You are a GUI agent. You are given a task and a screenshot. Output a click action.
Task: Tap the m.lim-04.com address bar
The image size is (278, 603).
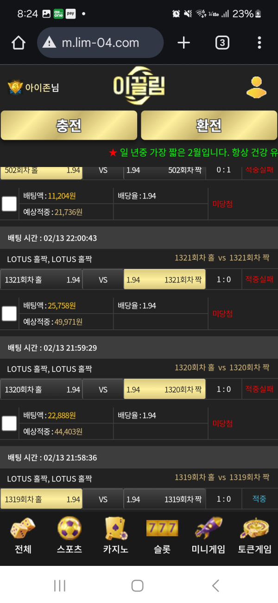[101, 43]
